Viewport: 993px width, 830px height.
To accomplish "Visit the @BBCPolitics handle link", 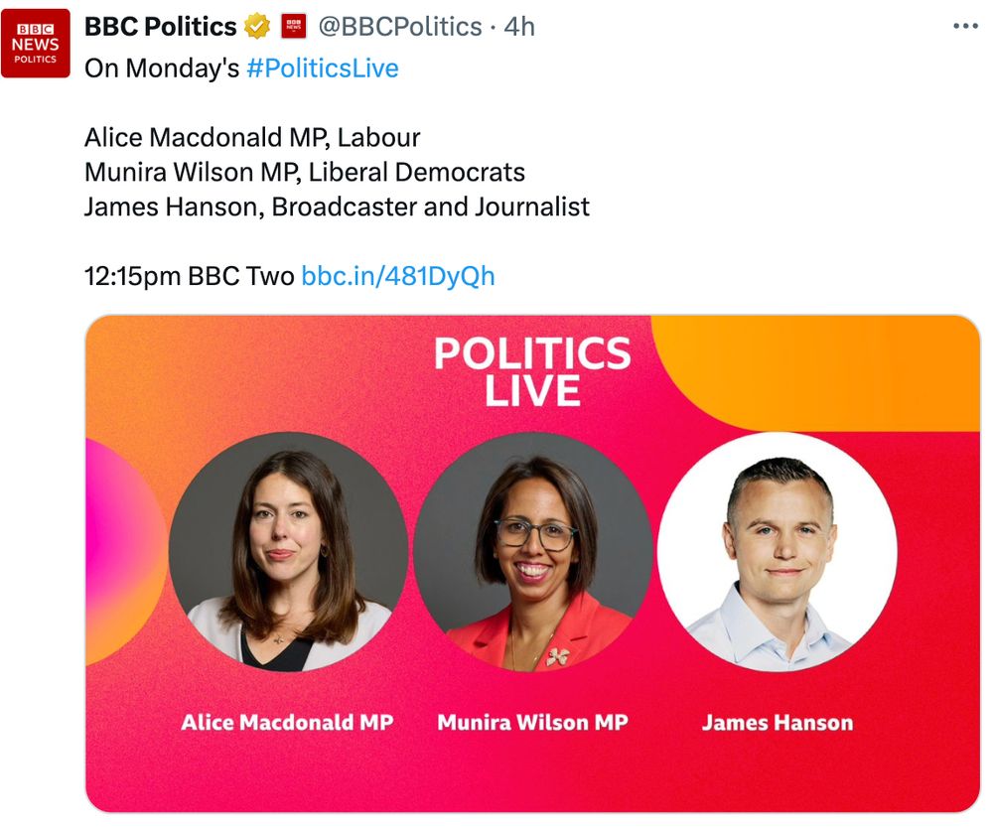I will coord(399,27).
